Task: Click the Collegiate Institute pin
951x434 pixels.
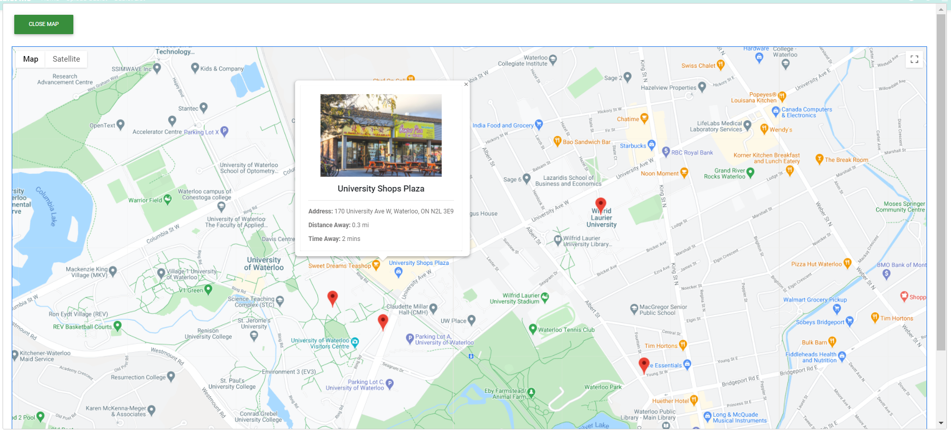Action: click(x=553, y=59)
